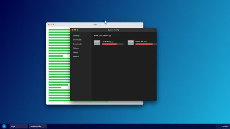Open Network in the sidebar
This screenshot has width=230, height=129.
[76, 57]
